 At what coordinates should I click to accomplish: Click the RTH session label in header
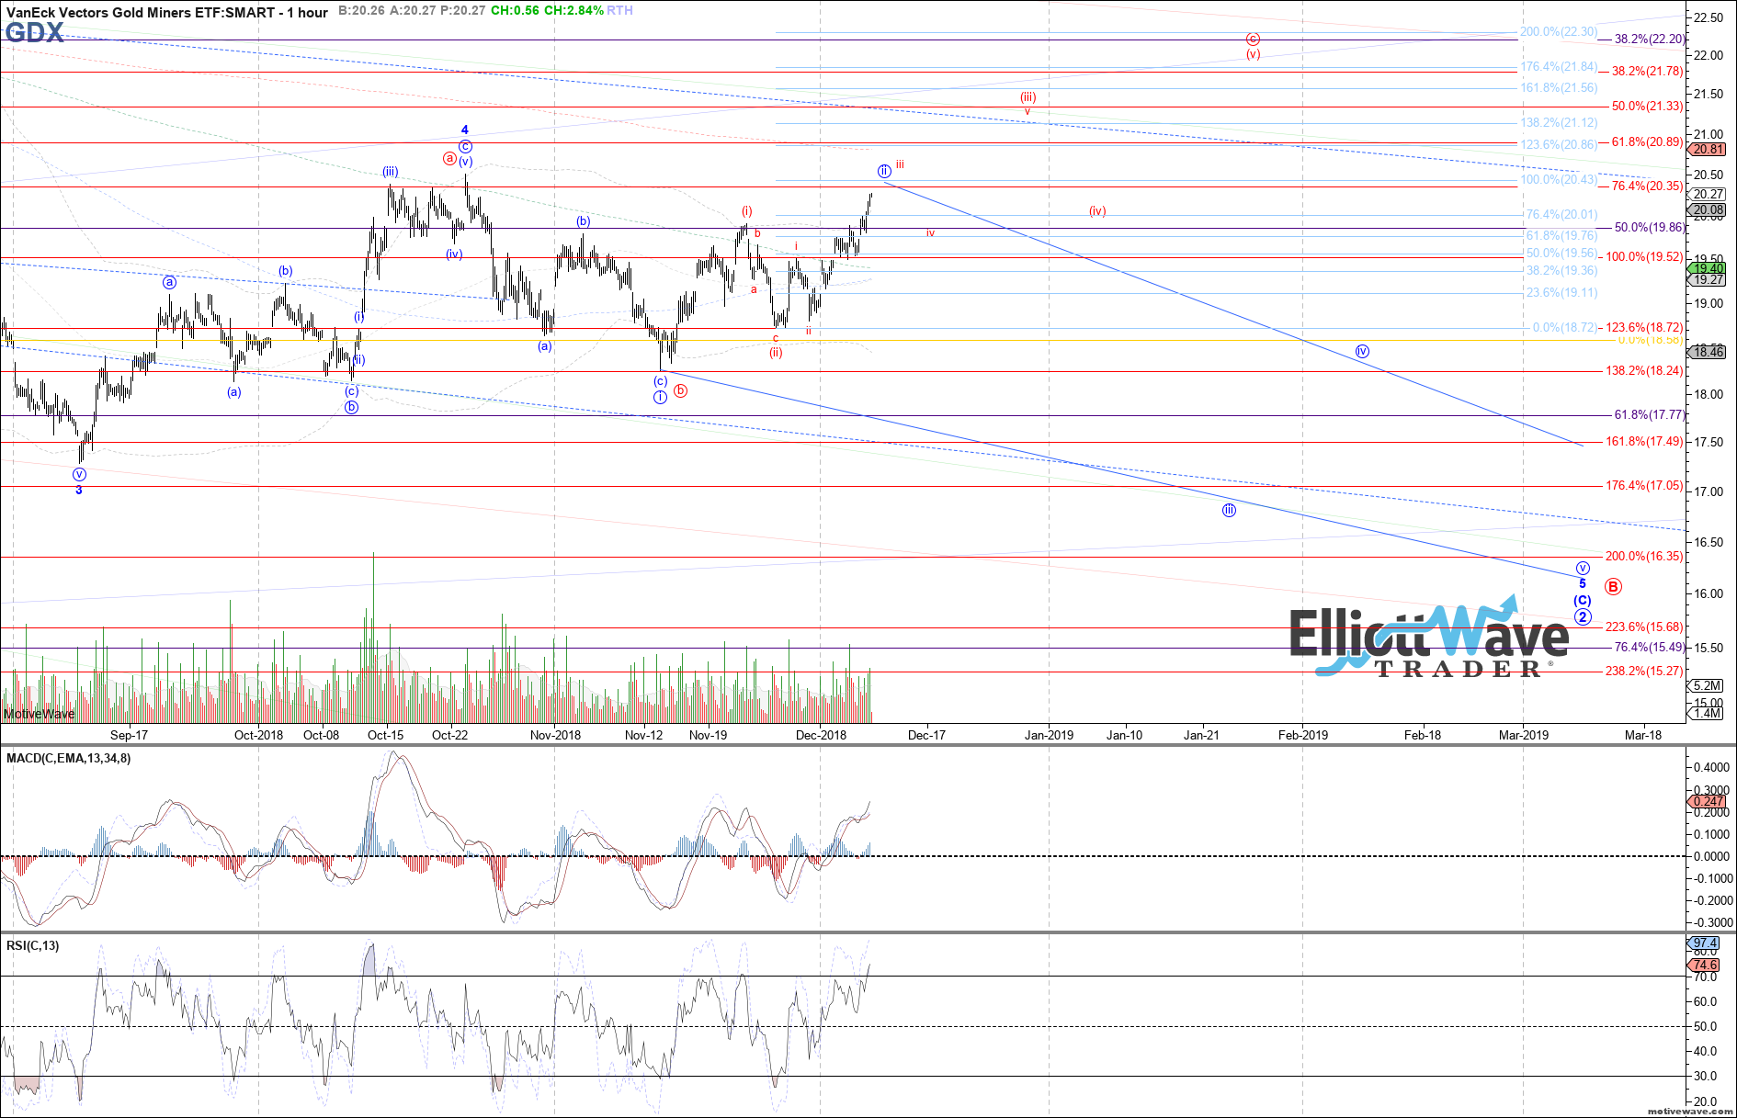tap(619, 10)
